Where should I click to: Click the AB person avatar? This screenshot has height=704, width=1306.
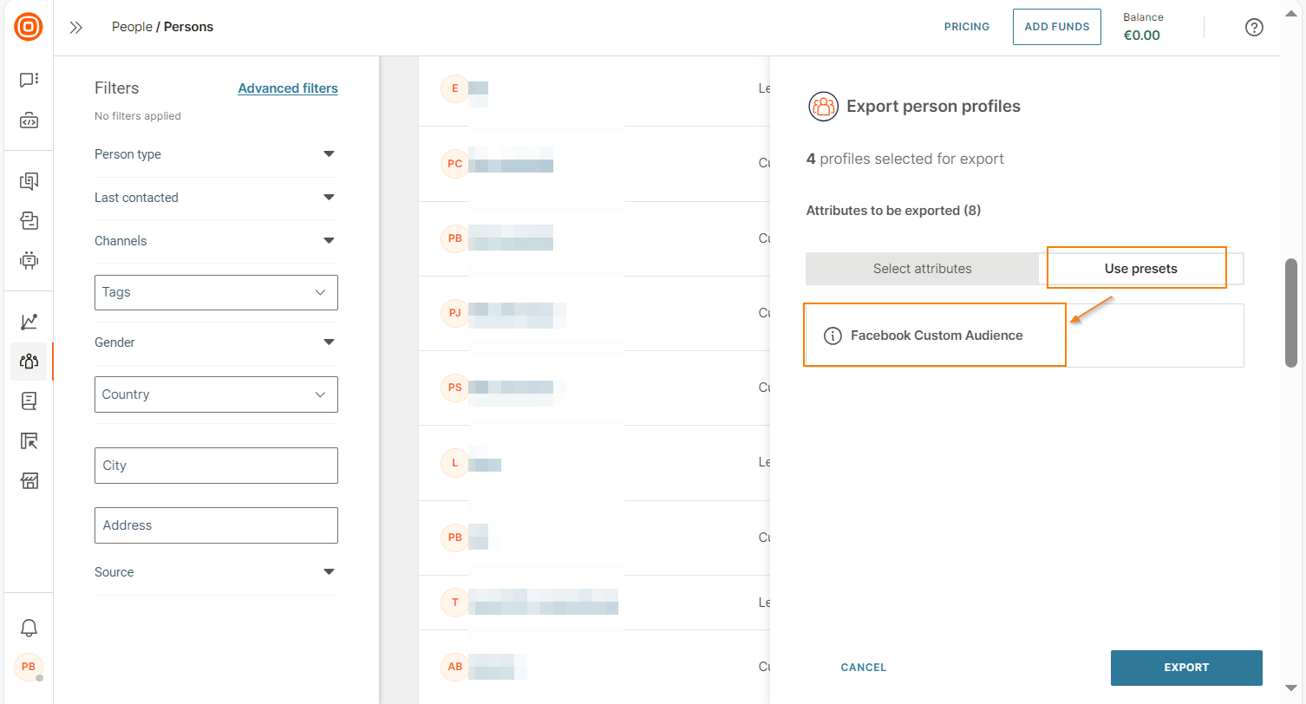(x=454, y=667)
